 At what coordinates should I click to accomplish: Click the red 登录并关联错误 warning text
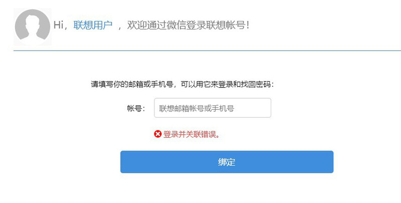coord(192,134)
